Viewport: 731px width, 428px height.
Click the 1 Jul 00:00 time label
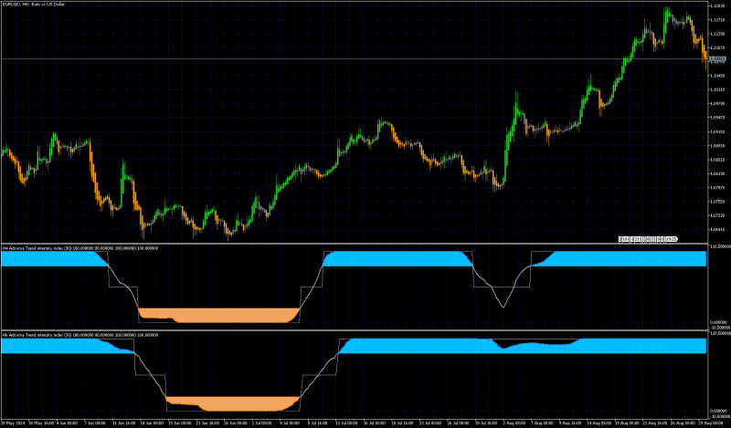tap(262, 423)
